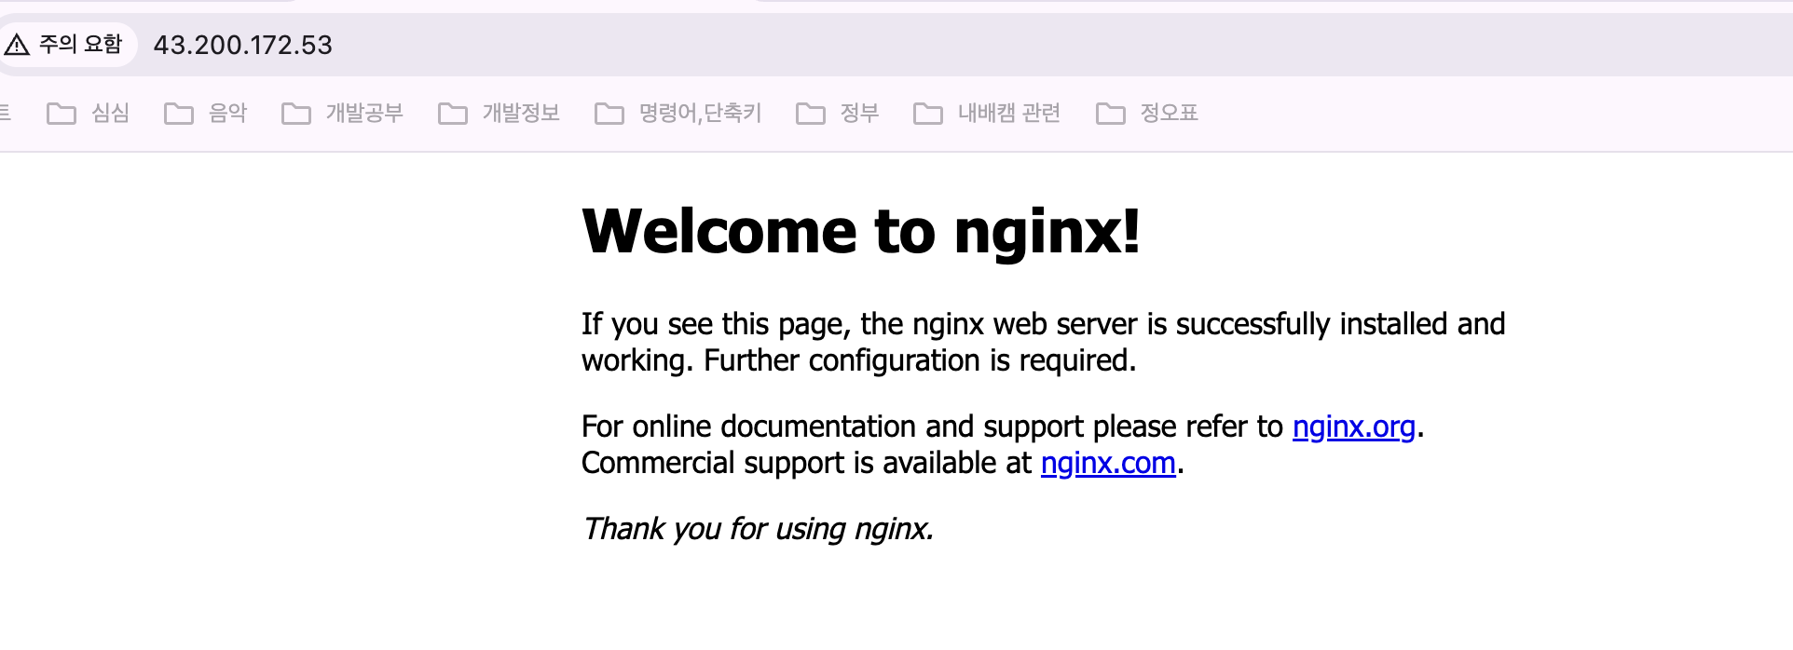
Task: Click the 주의 요함 site info chip
Action: pyautogui.click(x=67, y=45)
